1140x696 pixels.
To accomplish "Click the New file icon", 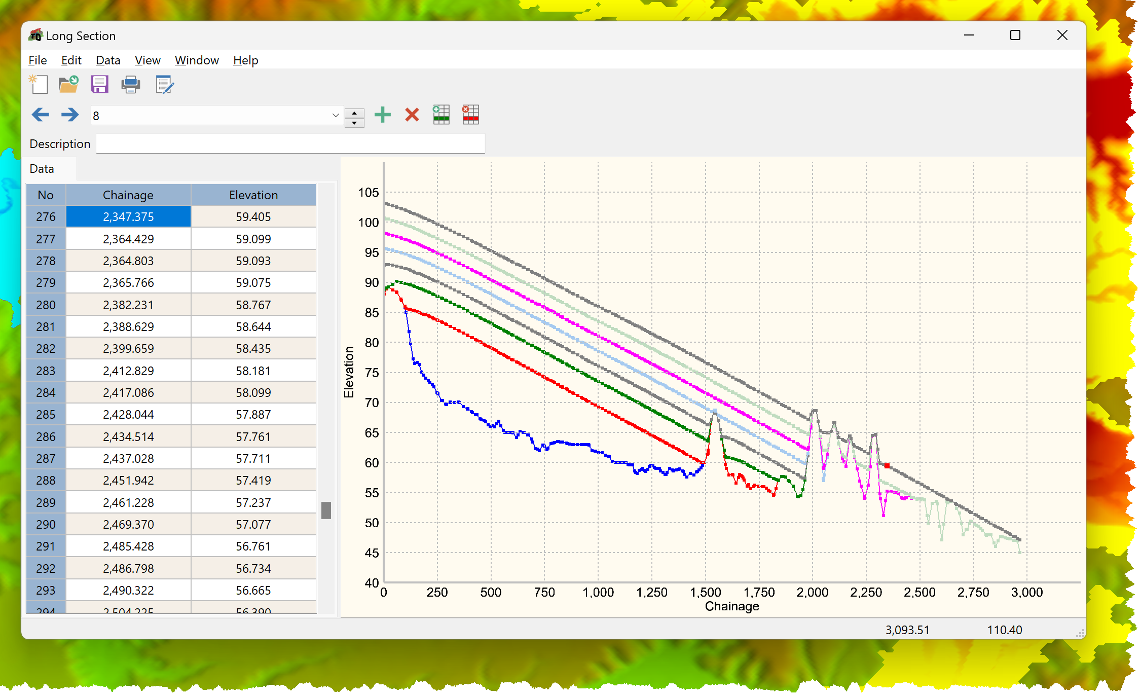I will 39,85.
